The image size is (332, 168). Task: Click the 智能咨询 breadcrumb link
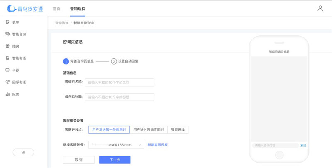click(x=62, y=23)
